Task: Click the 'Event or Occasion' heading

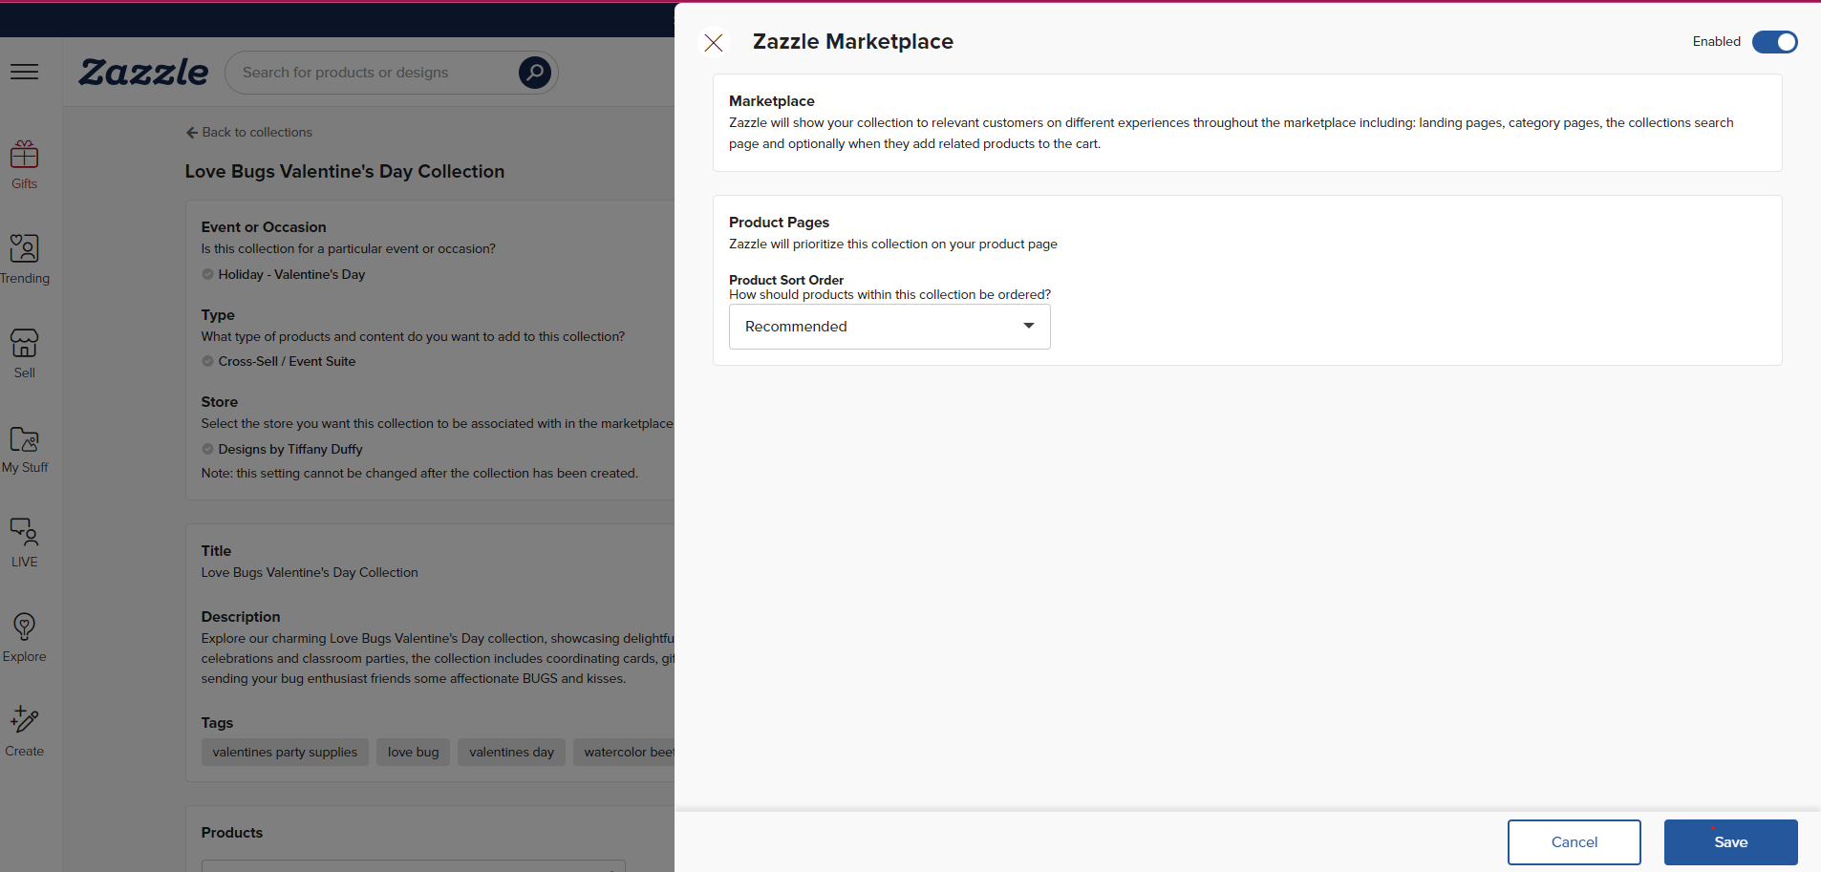Action: (x=264, y=227)
